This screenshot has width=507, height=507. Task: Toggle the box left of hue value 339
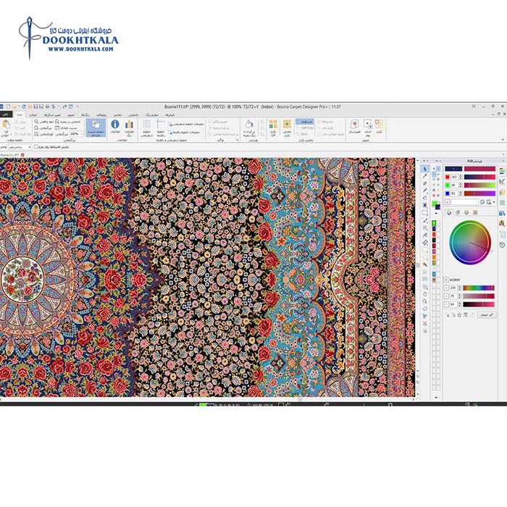pyautogui.click(x=446, y=288)
